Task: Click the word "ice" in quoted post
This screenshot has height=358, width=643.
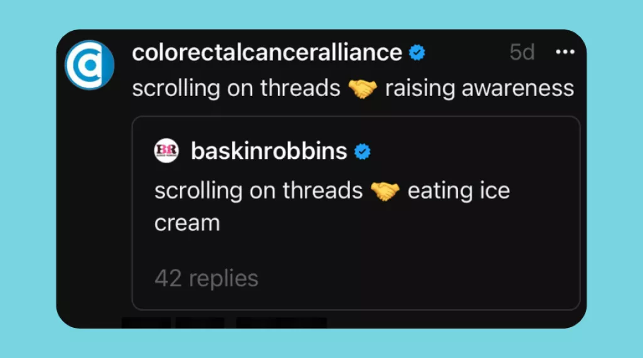Action: (x=495, y=191)
